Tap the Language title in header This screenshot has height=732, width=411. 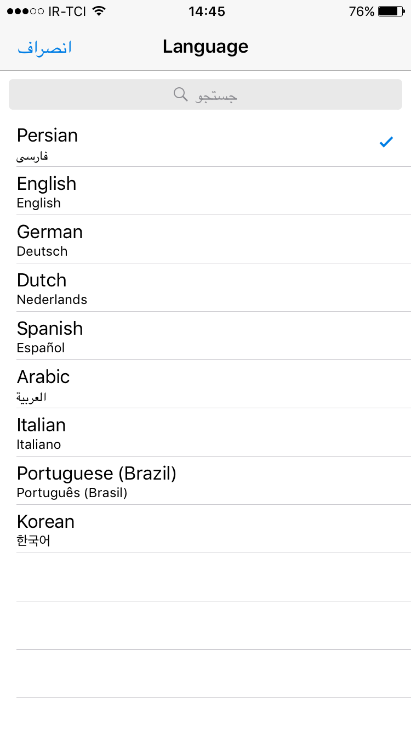click(x=206, y=47)
